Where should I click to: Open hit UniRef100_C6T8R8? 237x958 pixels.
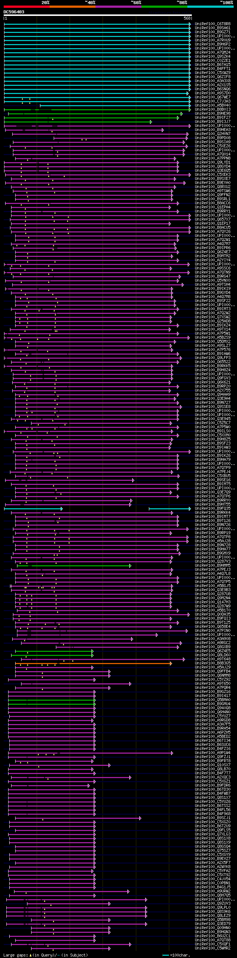click(x=213, y=24)
